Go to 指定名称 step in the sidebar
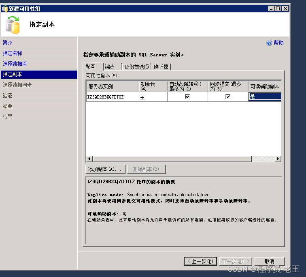Viewport: 306px width, 277px height. pyautogui.click(x=13, y=53)
